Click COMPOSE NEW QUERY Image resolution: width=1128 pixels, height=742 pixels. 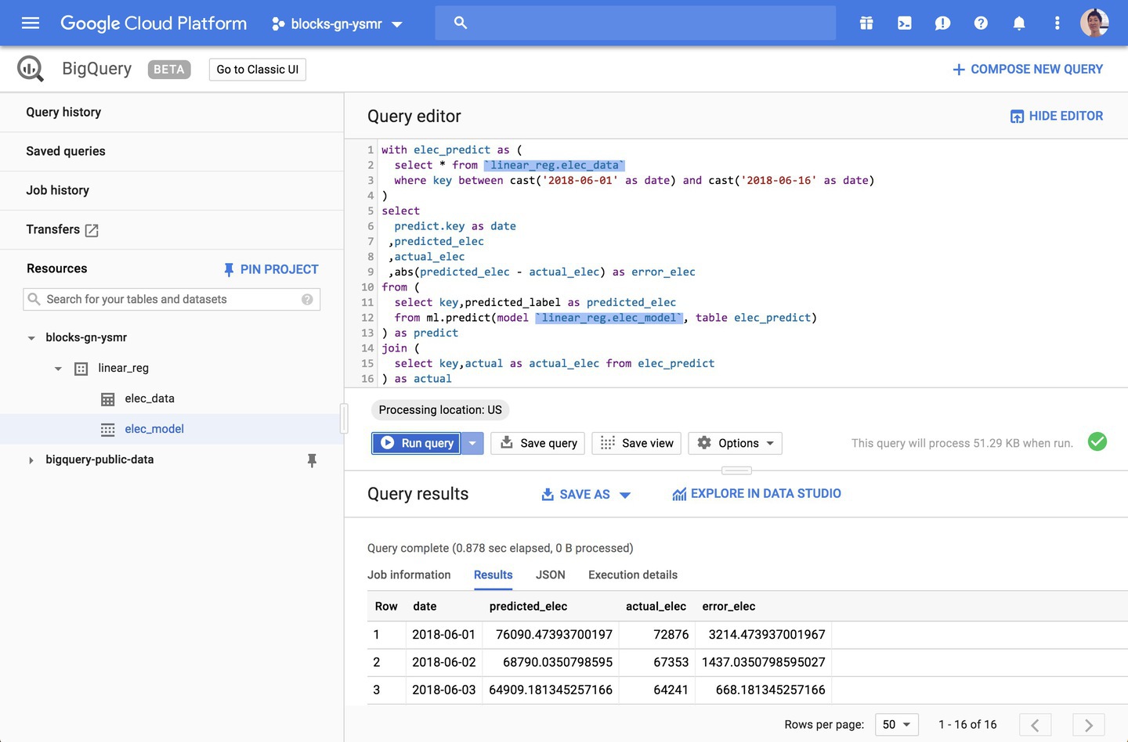click(1027, 70)
